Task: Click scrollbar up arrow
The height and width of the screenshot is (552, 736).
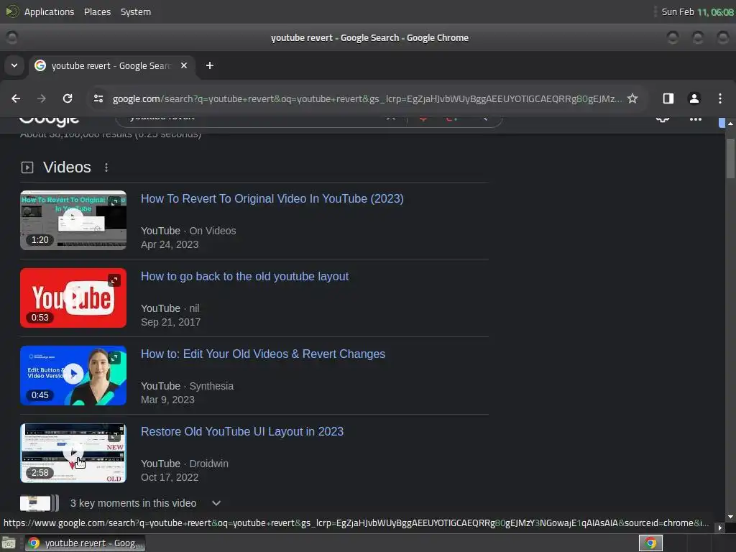Action: coord(730,124)
